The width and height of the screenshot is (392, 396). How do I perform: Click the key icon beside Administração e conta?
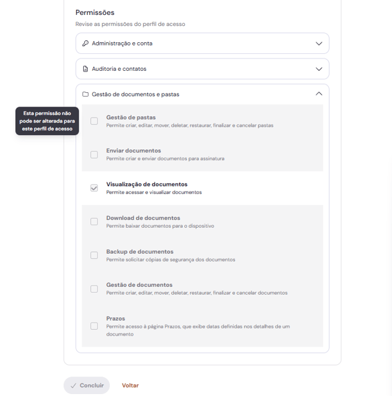(x=85, y=43)
